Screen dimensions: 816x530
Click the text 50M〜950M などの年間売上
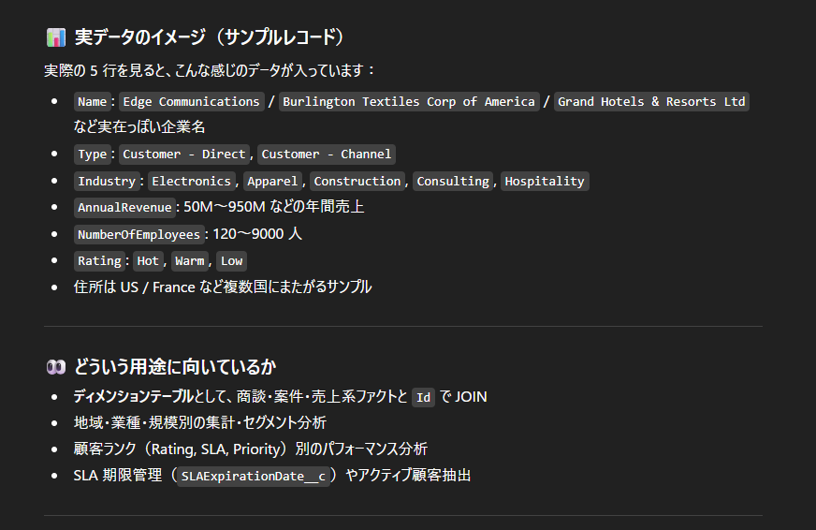274,207
